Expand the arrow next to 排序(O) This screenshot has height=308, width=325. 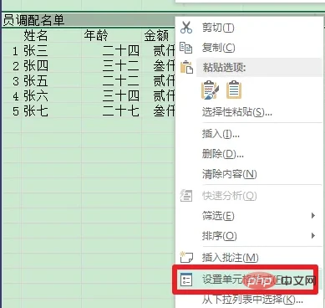point(313,236)
